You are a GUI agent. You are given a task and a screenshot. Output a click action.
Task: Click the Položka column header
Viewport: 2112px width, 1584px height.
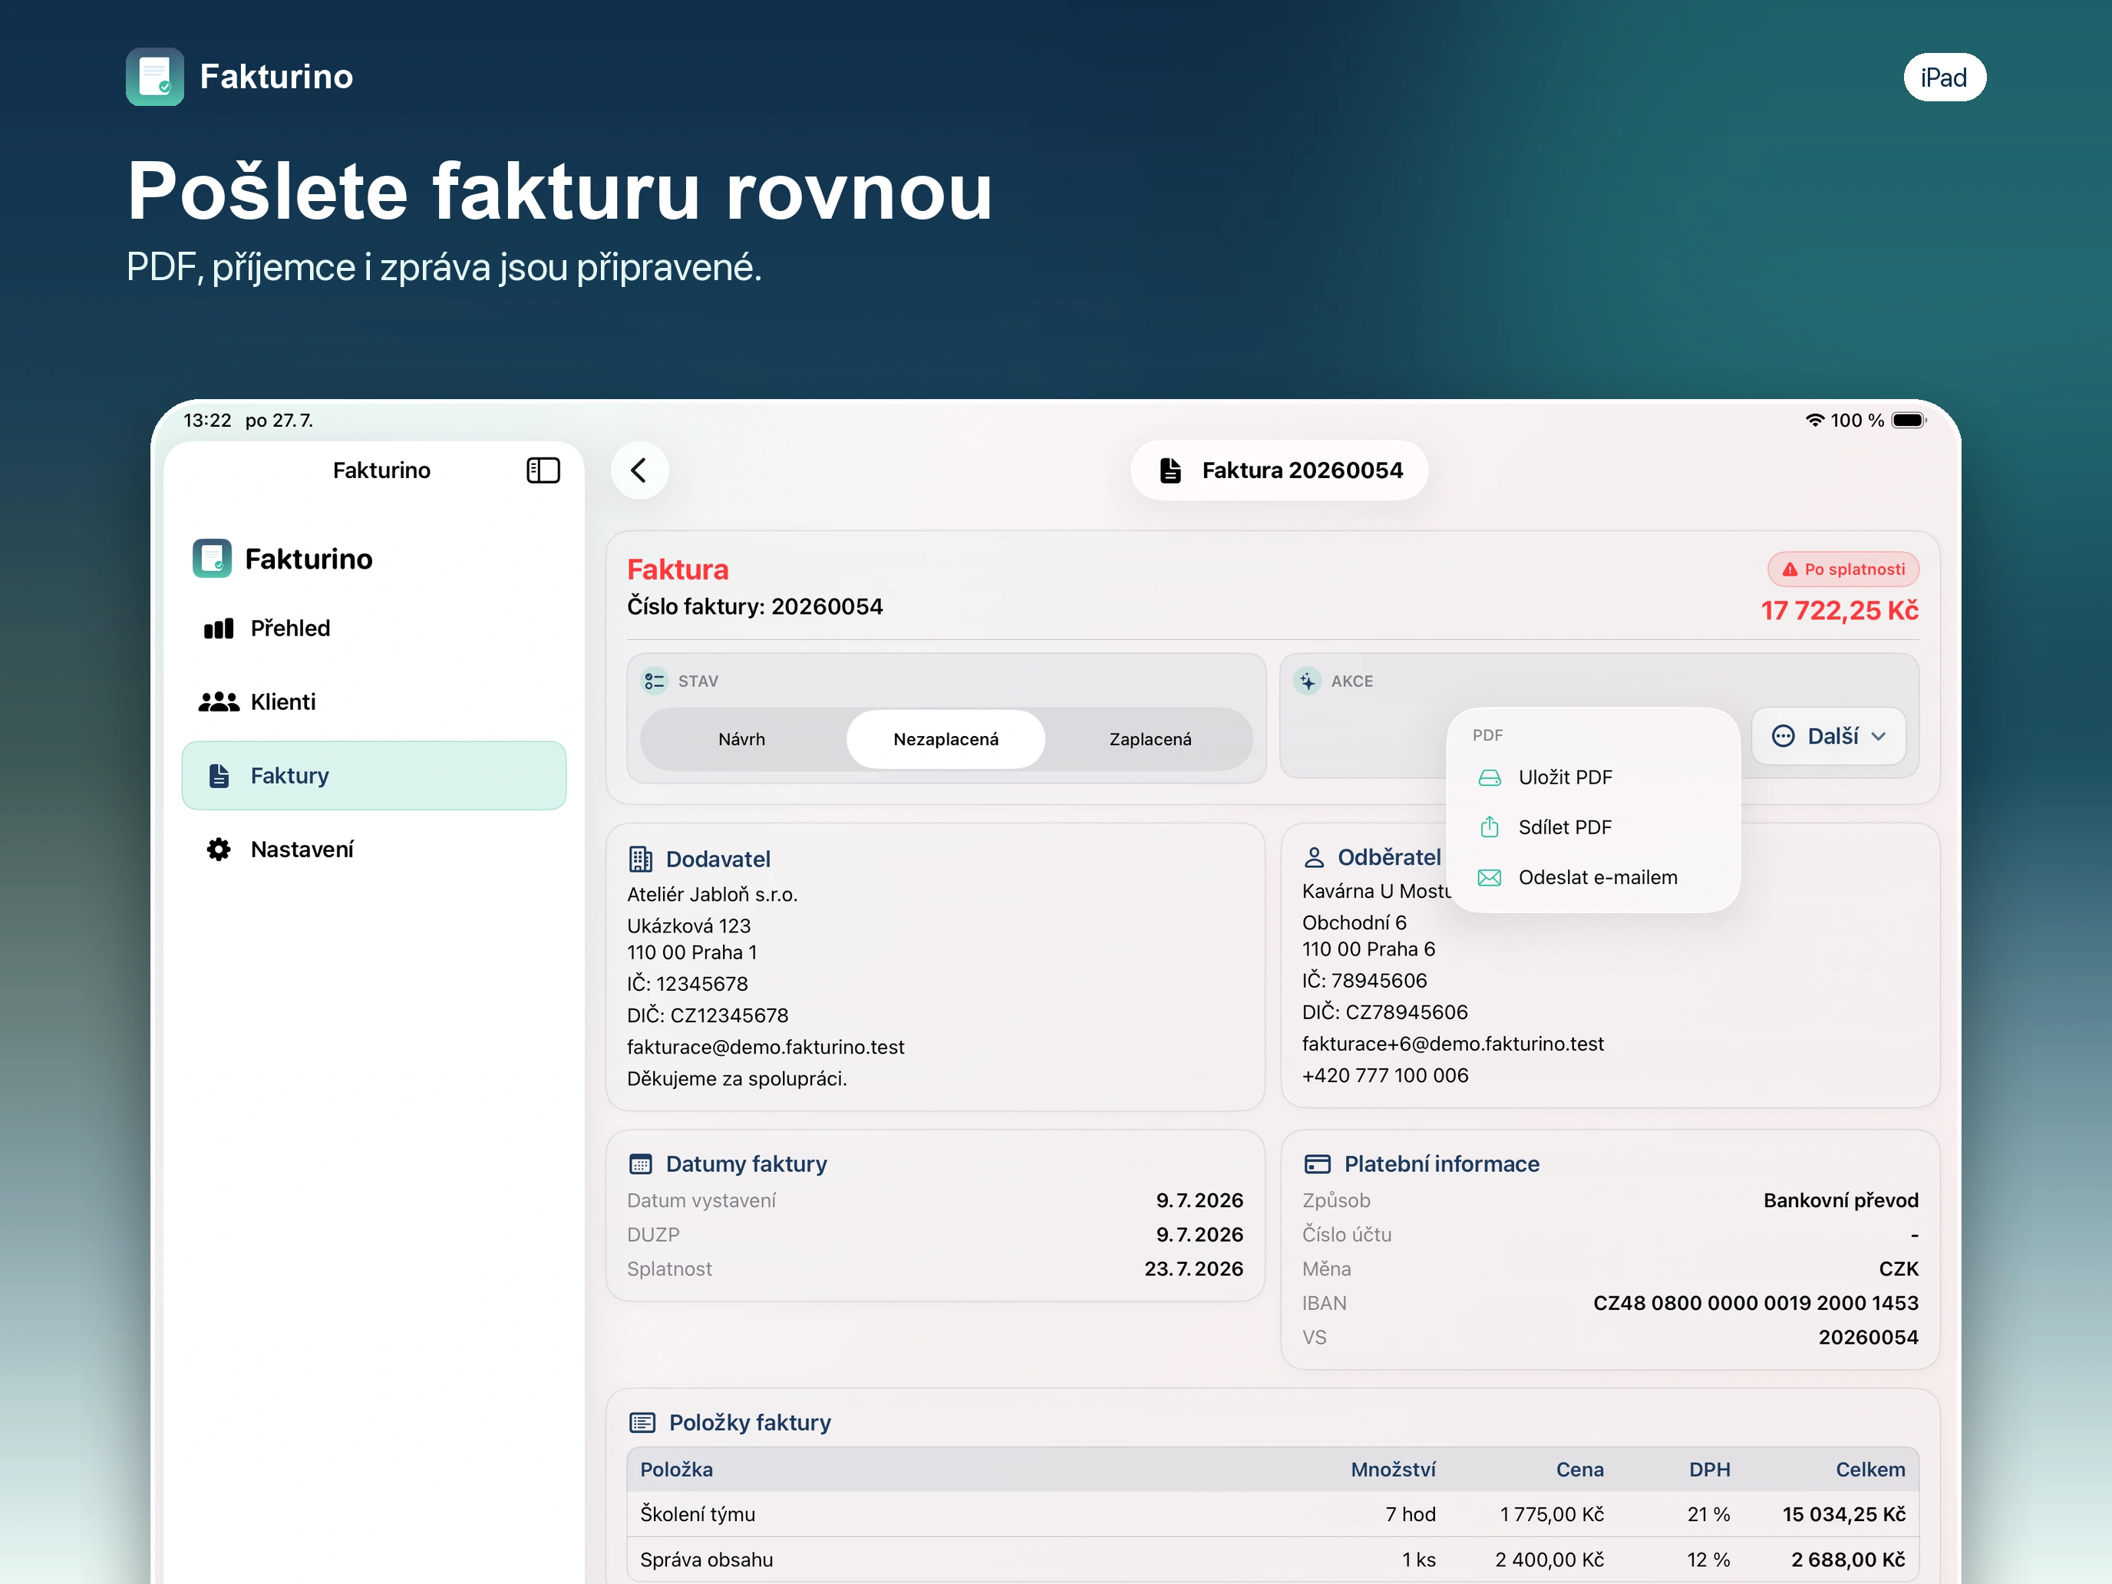(x=676, y=1470)
